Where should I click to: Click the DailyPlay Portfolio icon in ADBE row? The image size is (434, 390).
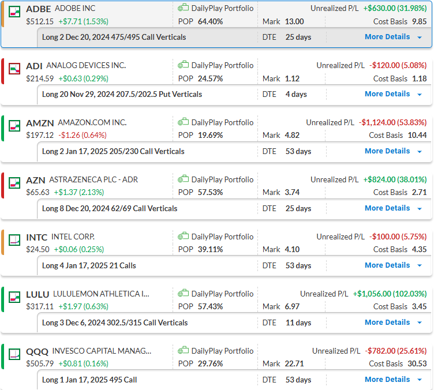pyautogui.click(x=183, y=8)
